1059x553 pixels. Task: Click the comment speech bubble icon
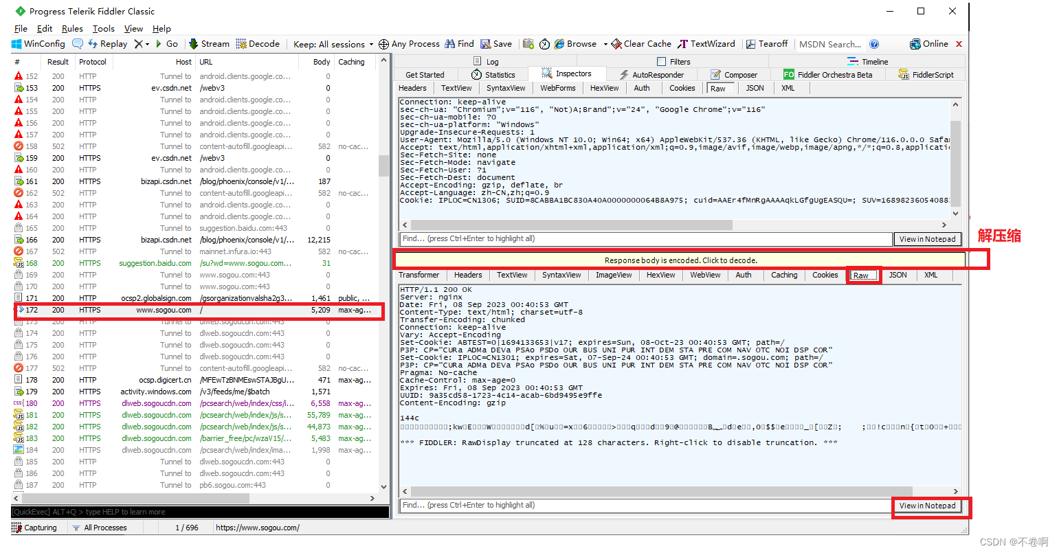click(x=78, y=44)
